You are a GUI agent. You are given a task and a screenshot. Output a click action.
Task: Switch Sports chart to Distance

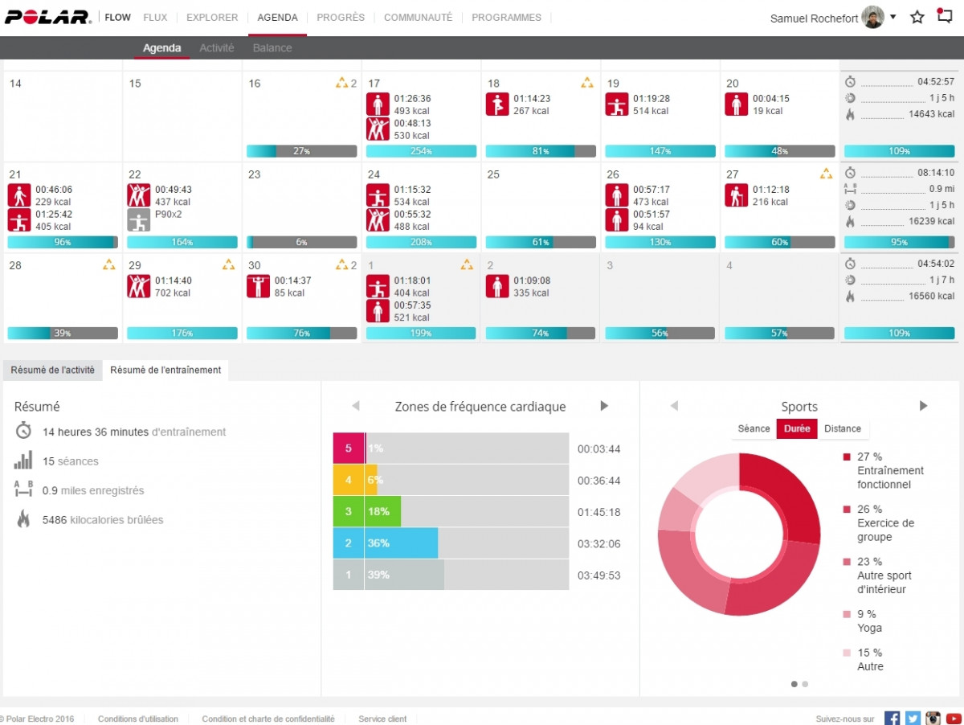click(842, 428)
